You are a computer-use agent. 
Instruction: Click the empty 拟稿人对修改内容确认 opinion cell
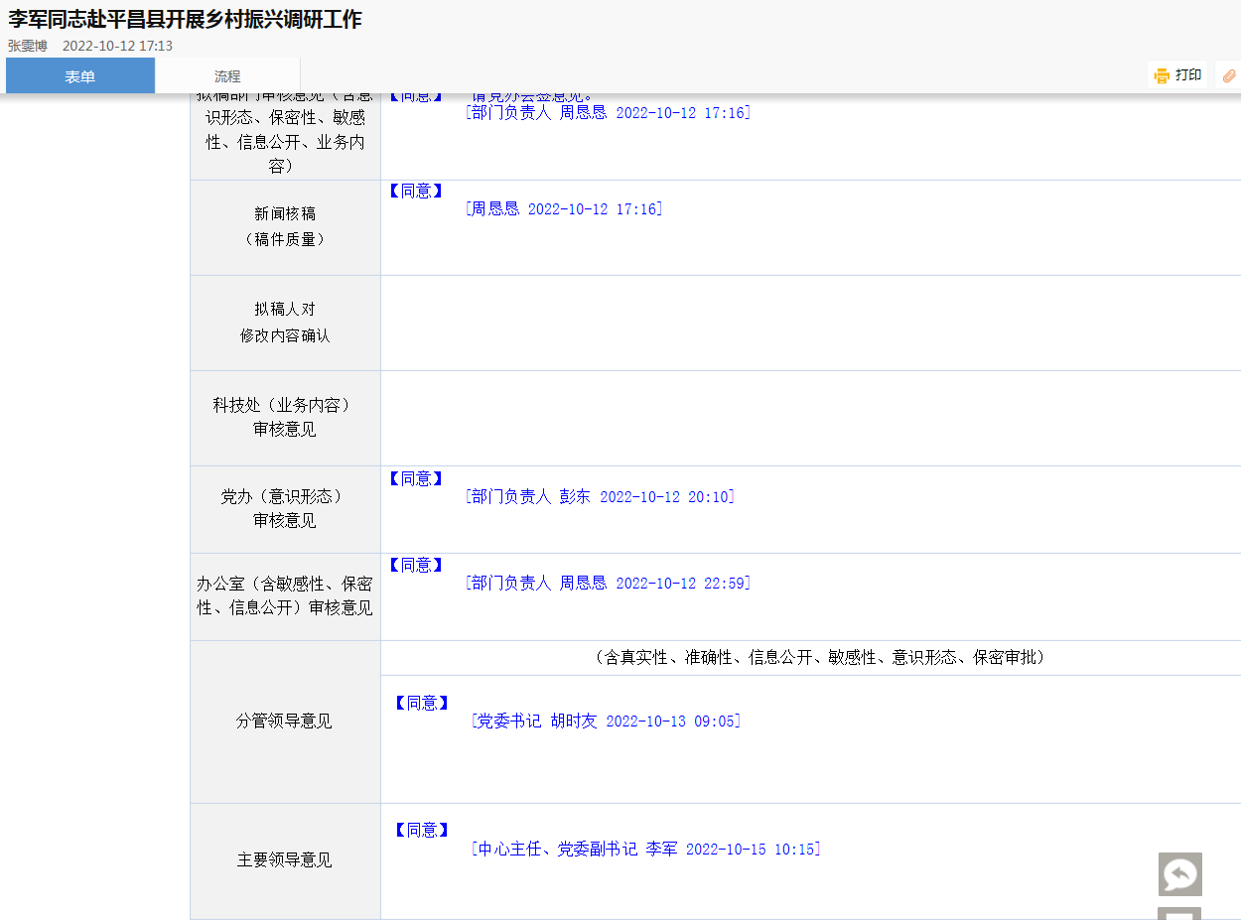click(810, 323)
